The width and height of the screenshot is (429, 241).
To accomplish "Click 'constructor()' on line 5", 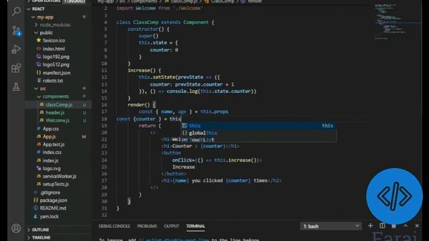I will click(146, 29).
